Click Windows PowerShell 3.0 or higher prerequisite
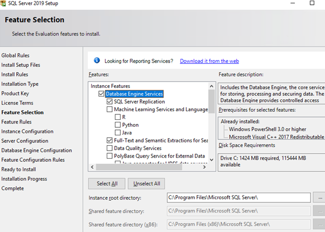The height and width of the screenshot is (232, 325). tap(267, 129)
